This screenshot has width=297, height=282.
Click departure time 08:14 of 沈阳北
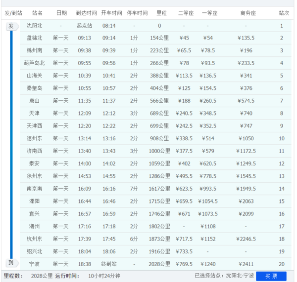pyautogui.click(x=109, y=26)
